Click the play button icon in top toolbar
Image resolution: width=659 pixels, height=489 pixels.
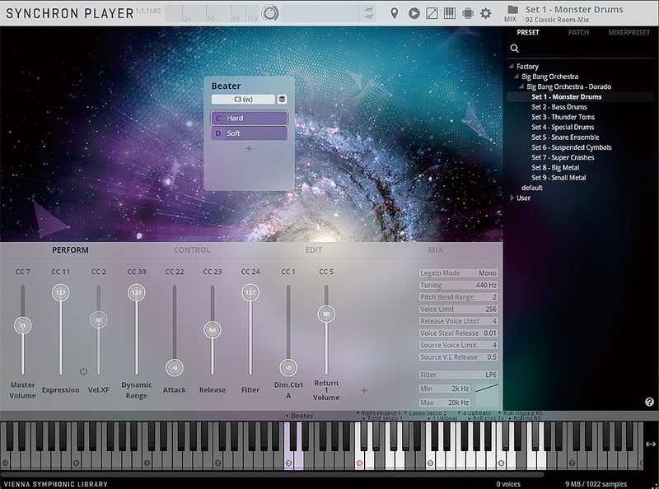(x=414, y=13)
